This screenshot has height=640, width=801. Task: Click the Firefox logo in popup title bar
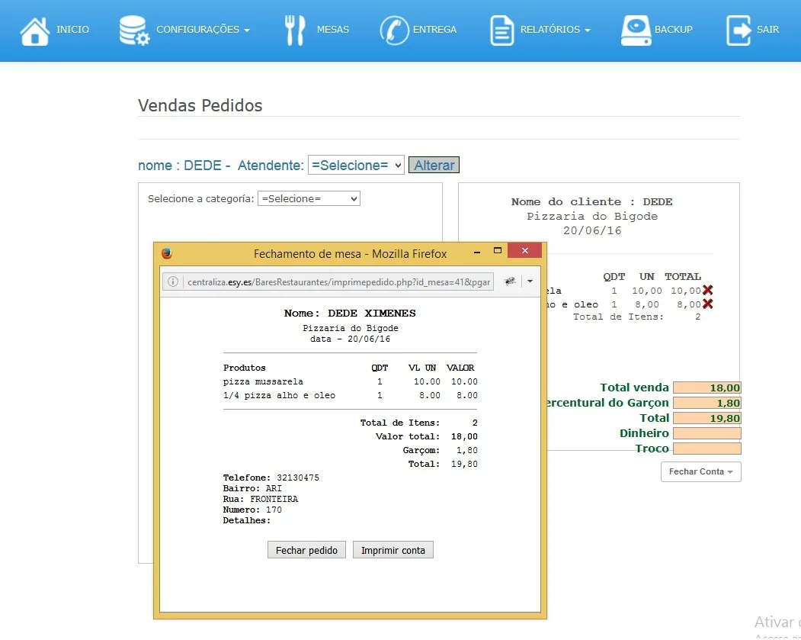pyautogui.click(x=167, y=253)
